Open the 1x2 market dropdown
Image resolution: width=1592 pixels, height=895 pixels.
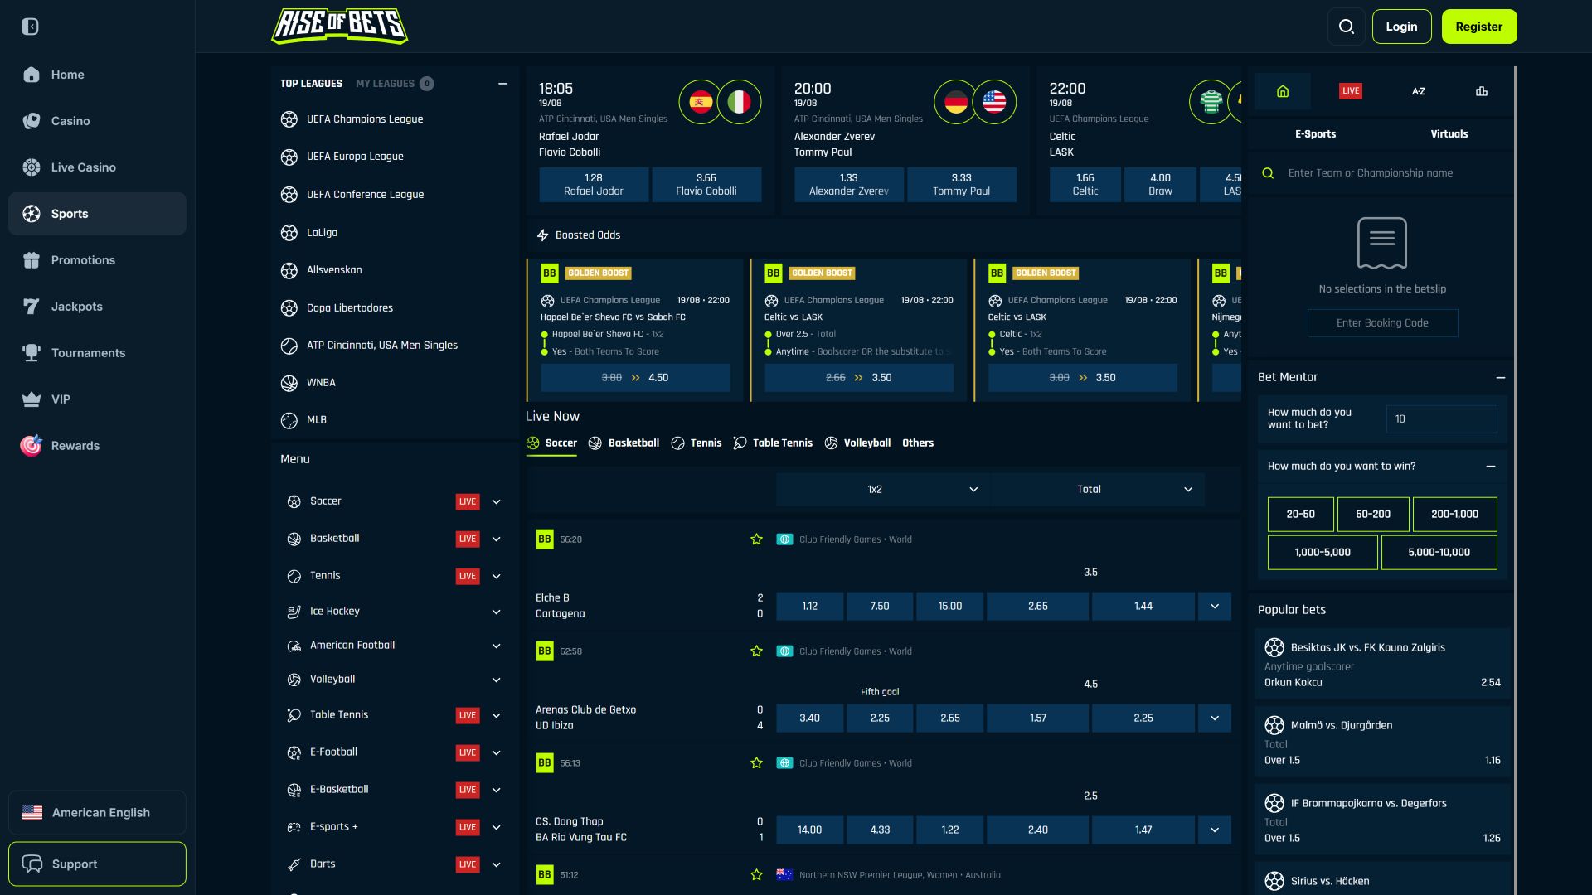pos(883,490)
